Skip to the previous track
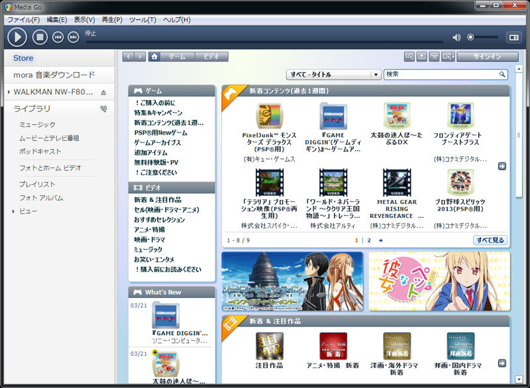Image resolution: width=530 pixels, height=388 pixels. pyautogui.click(x=58, y=37)
